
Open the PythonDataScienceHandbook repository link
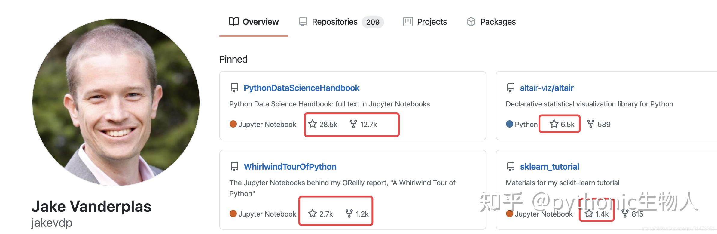[x=301, y=88]
